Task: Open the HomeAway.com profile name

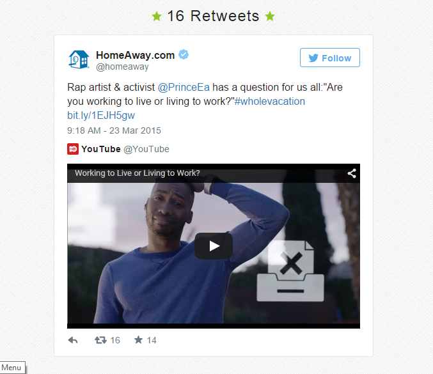Action: [136, 55]
